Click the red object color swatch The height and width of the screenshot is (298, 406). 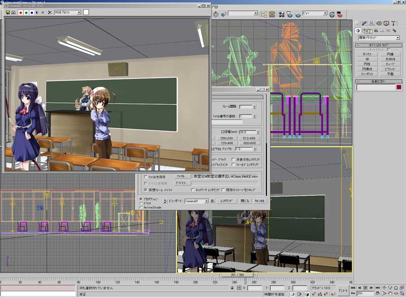click(399, 88)
